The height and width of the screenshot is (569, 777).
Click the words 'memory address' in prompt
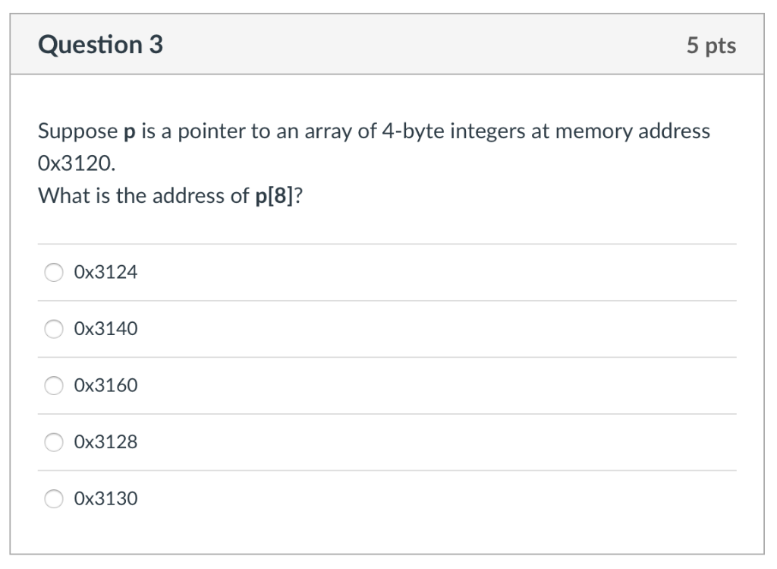click(x=633, y=131)
